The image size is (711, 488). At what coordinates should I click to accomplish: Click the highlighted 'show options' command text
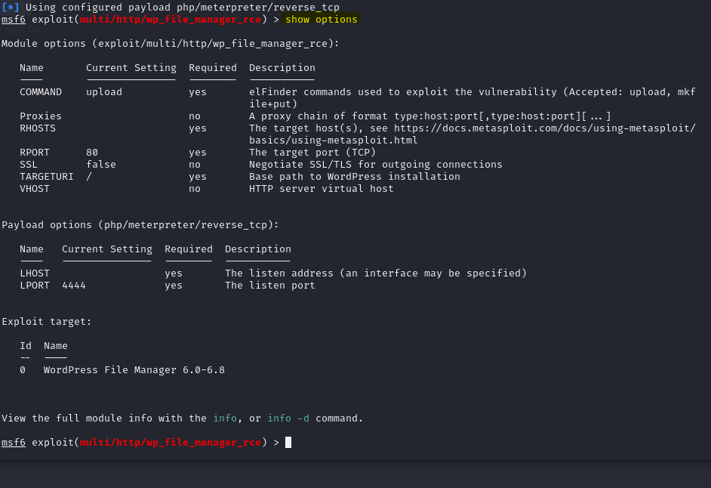pyautogui.click(x=321, y=20)
